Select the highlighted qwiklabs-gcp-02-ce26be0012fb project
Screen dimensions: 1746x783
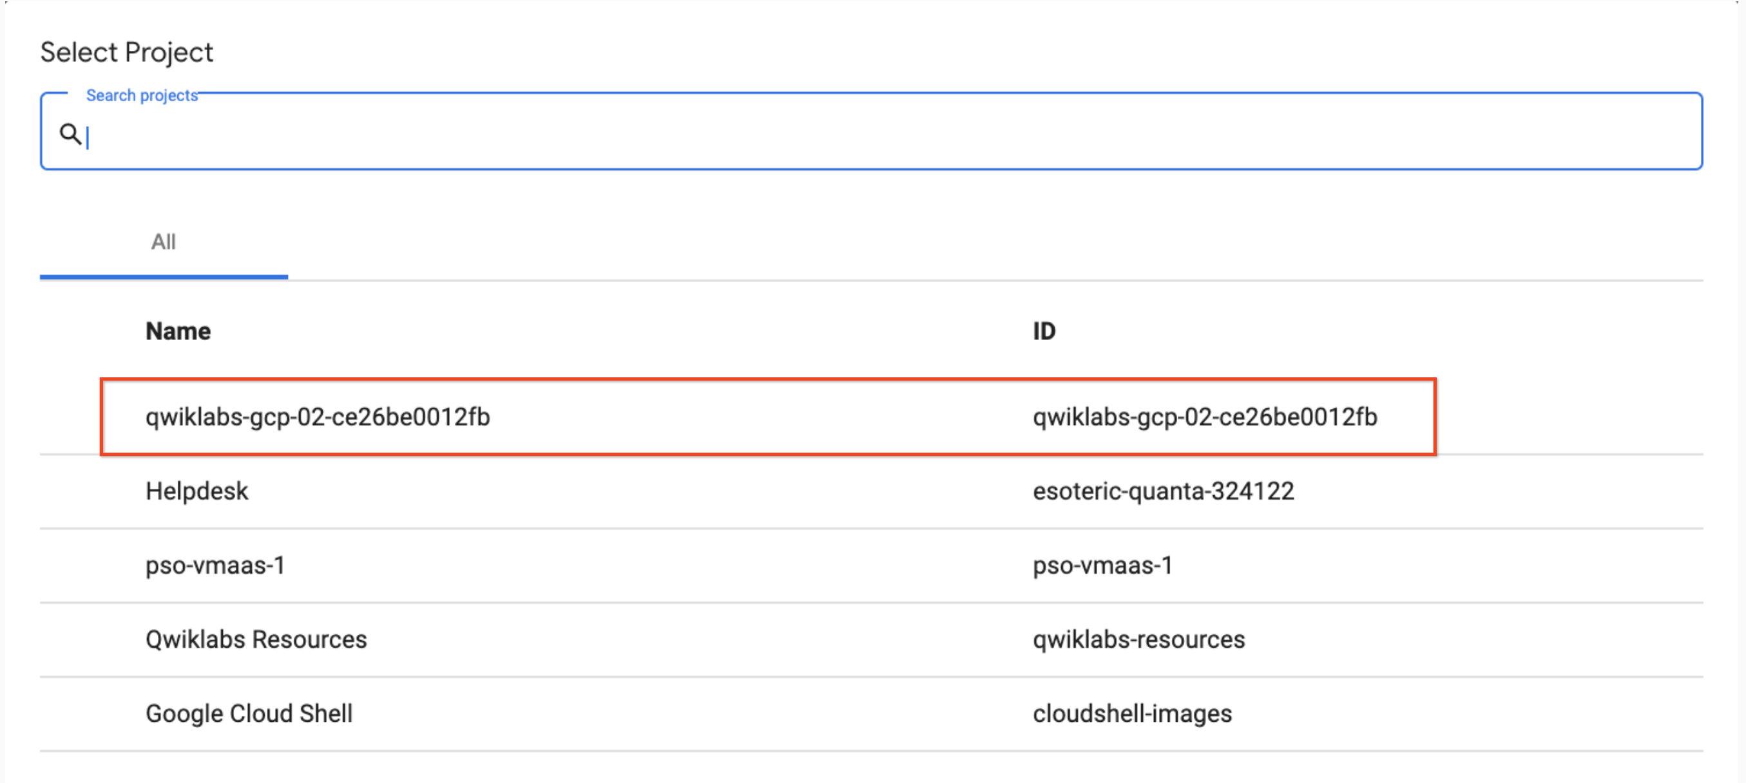coord(318,417)
